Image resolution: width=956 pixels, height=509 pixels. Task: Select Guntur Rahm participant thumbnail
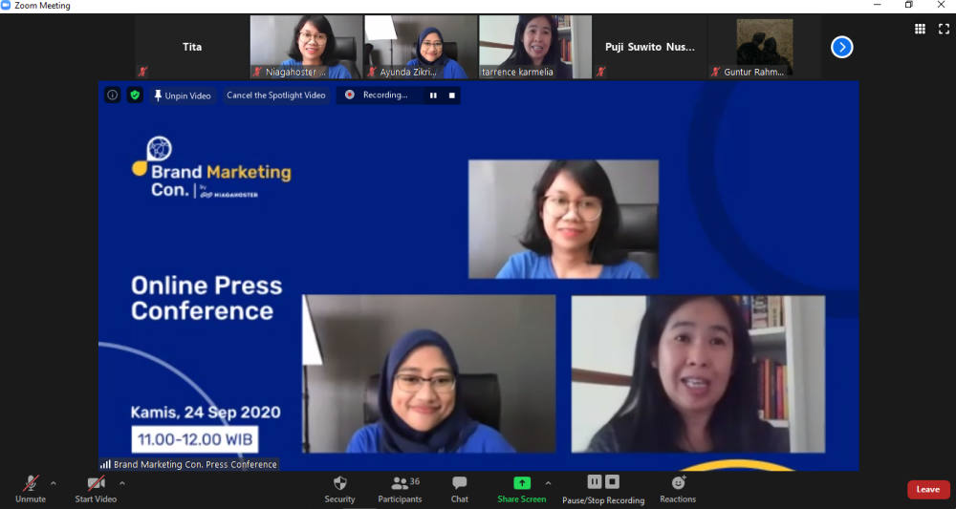[x=765, y=47]
